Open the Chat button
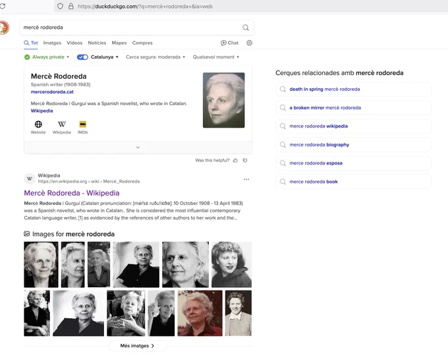Viewport: 448px width, 355px height. [229, 43]
